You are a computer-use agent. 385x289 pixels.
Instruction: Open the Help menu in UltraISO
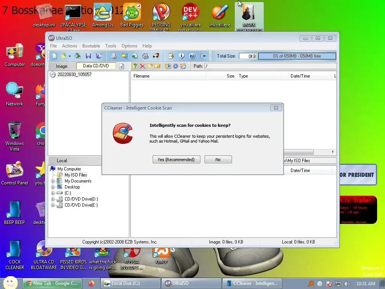pyautogui.click(x=147, y=46)
